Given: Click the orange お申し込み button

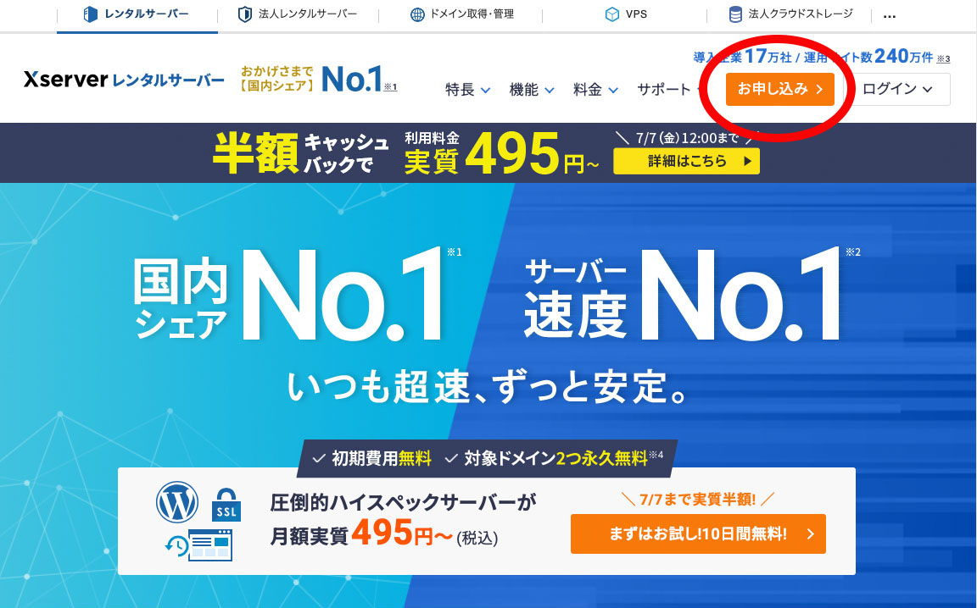Looking at the screenshot, I should (x=780, y=89).
